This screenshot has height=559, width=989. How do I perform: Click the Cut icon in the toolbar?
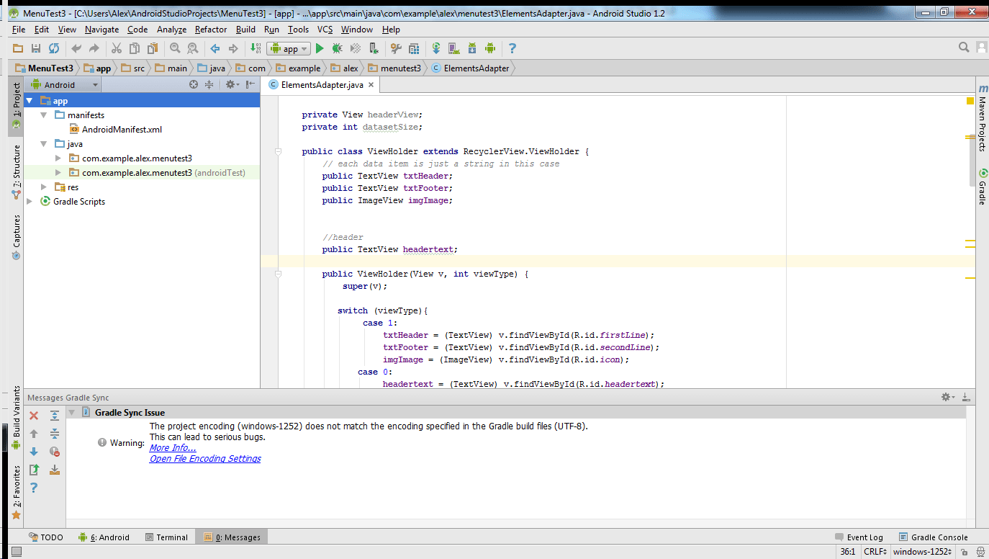pos(117,48)
